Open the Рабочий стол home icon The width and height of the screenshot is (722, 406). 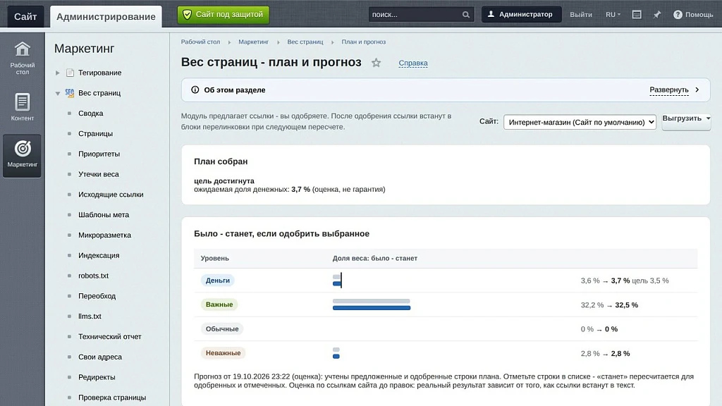[22, 49]
